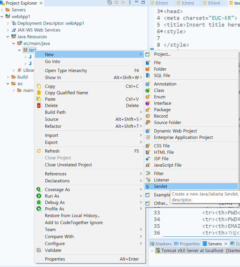Click the new Folder icon

(x=148, y=69)
